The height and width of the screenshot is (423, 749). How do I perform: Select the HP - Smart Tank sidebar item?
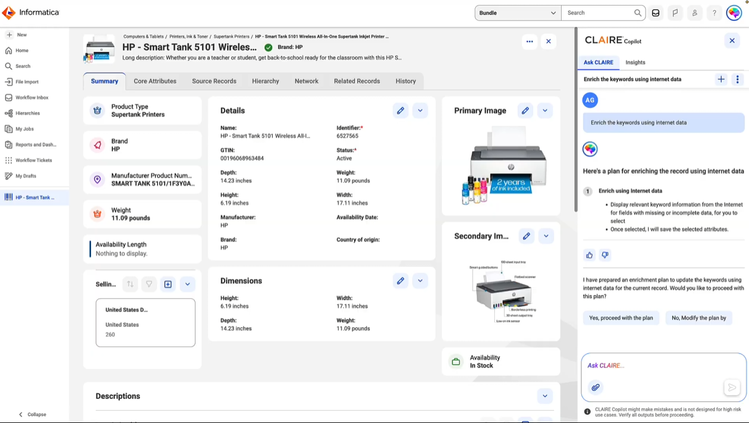(34, 197)
